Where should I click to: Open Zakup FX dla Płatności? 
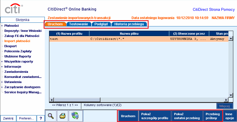tap(22, 36)
